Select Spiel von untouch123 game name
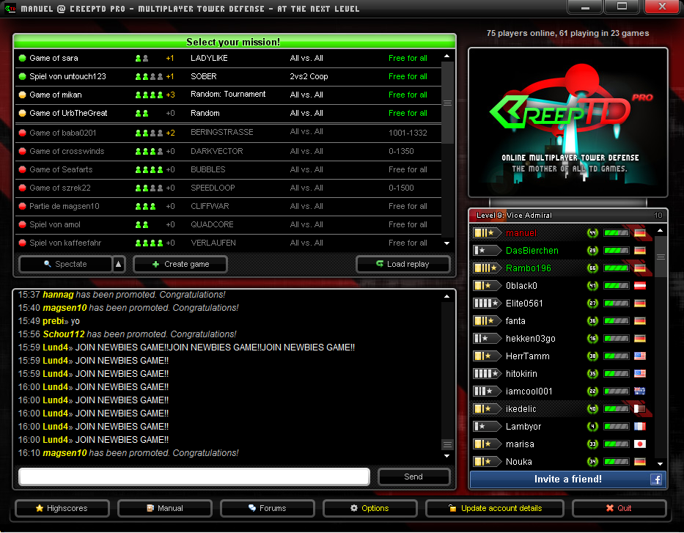The height and width of the screenshot is (533, 684). point(67,76)
